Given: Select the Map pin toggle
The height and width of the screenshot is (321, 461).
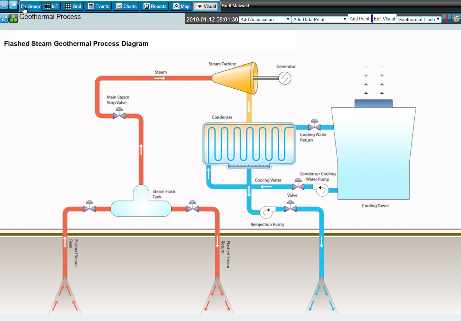Looking at the screenshot, I should click(181, 6).
